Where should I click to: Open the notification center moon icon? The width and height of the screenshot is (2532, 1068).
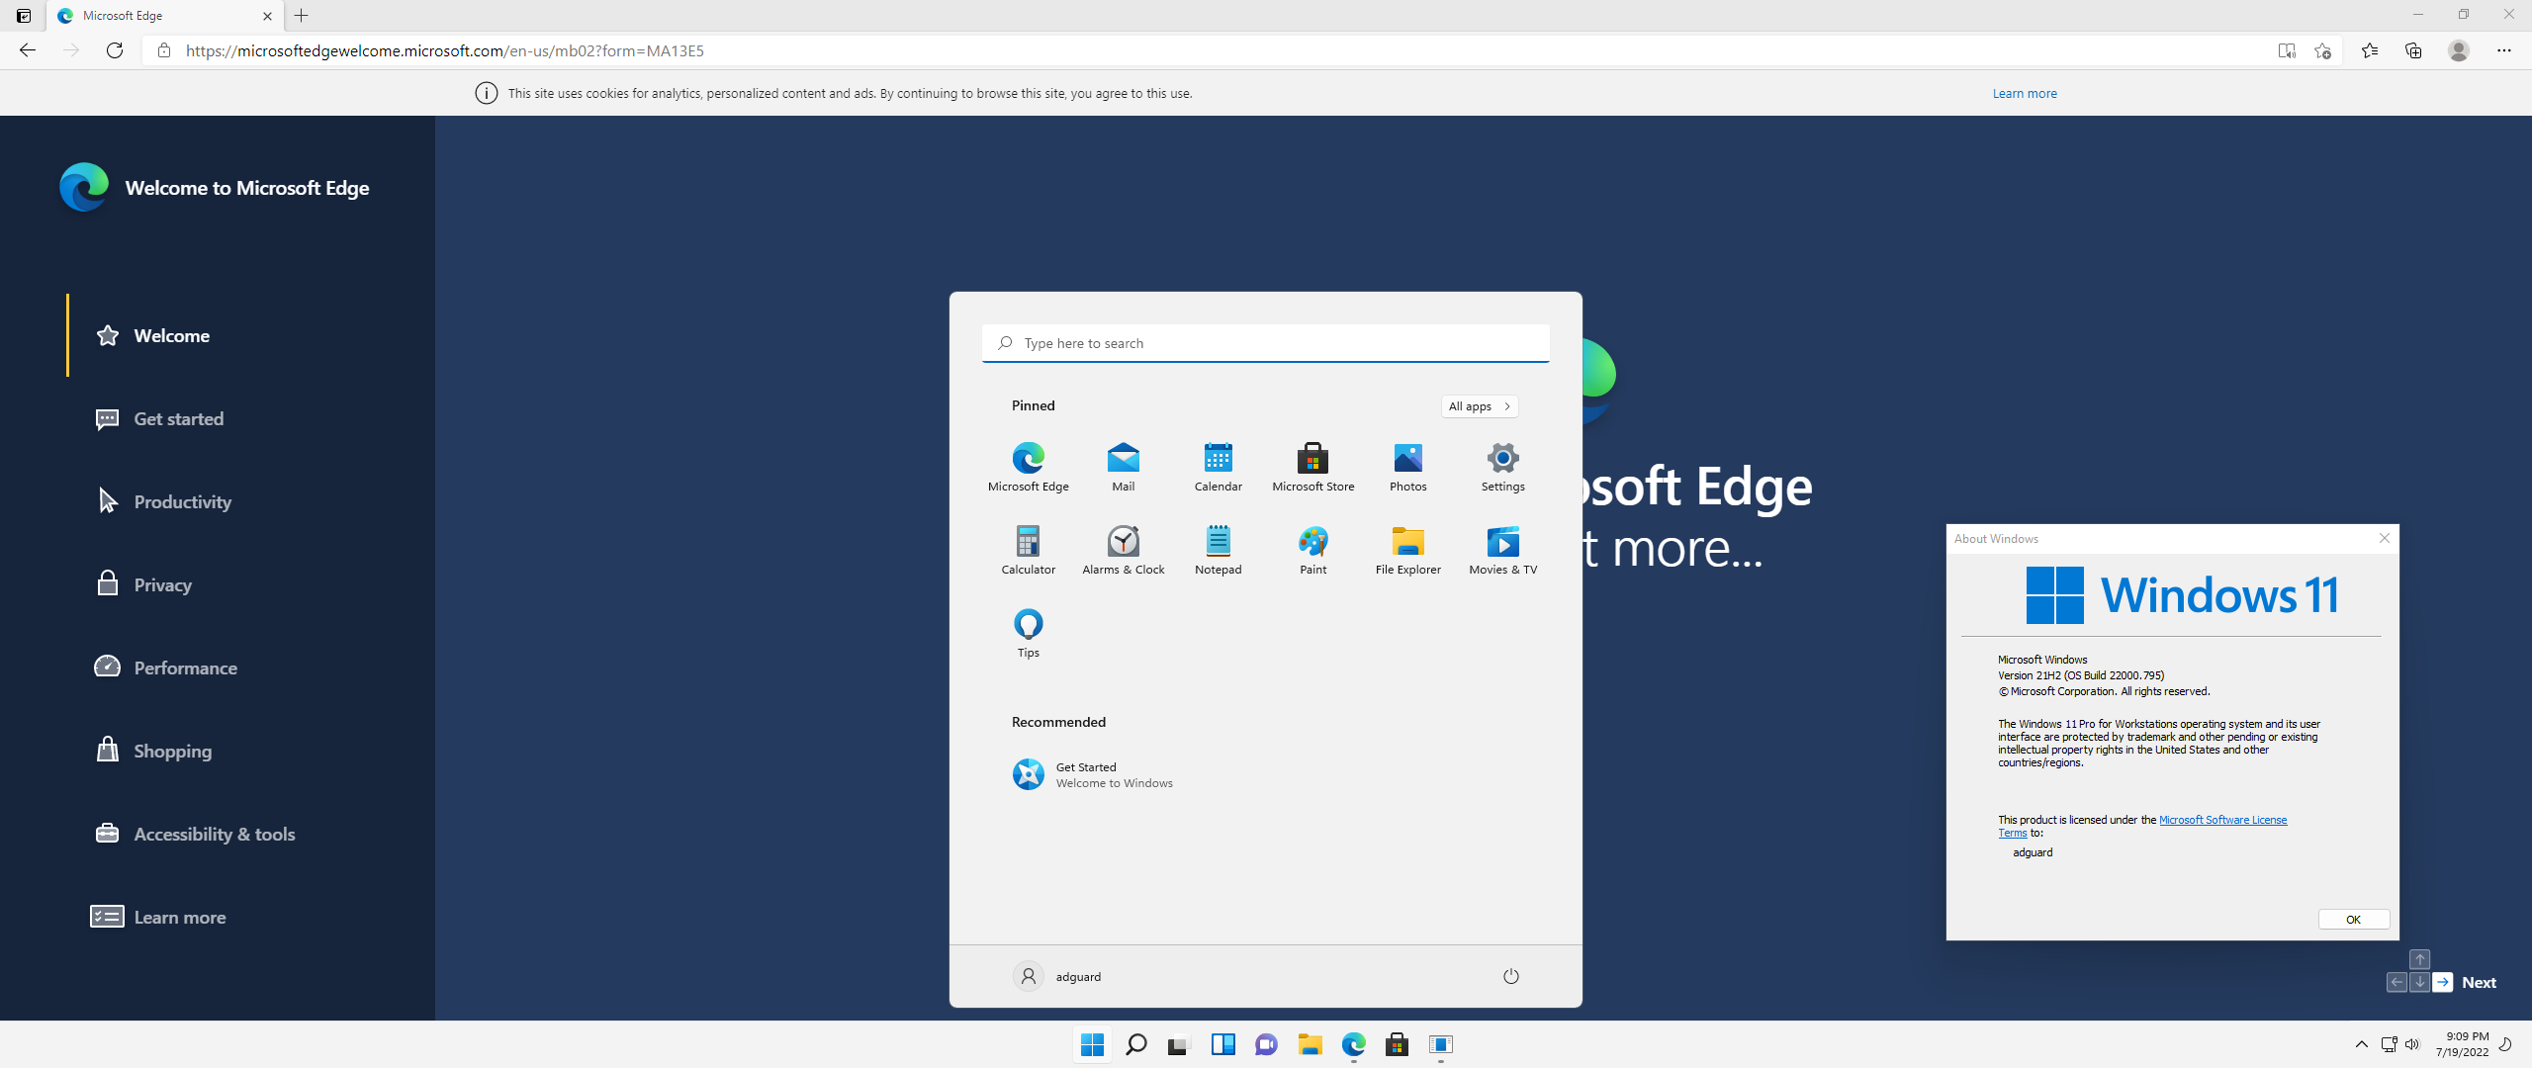[x=2505, y=1044]
